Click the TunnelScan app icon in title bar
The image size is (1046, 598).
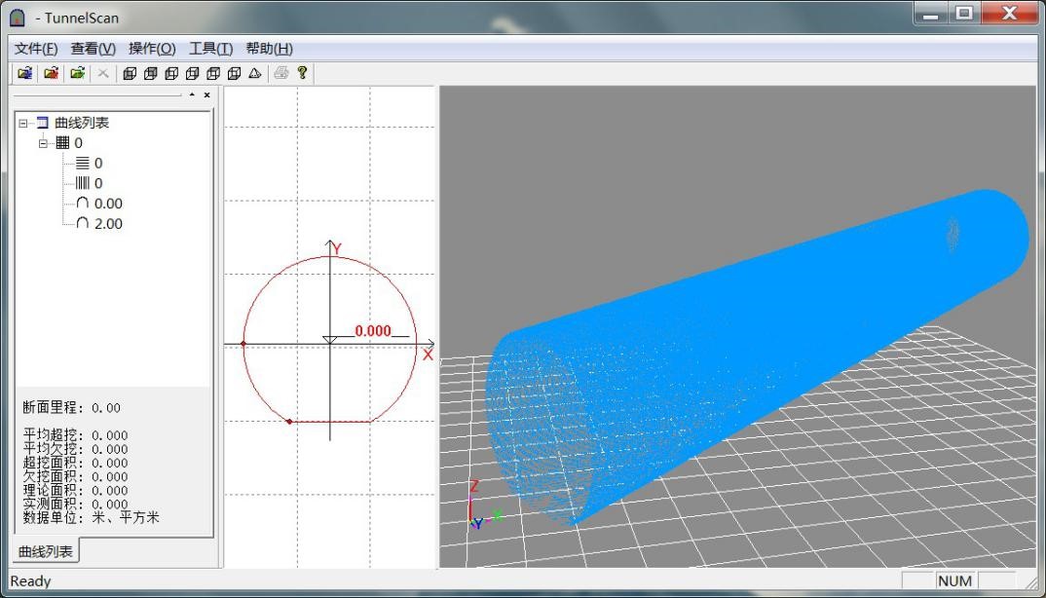pos(18,18)
